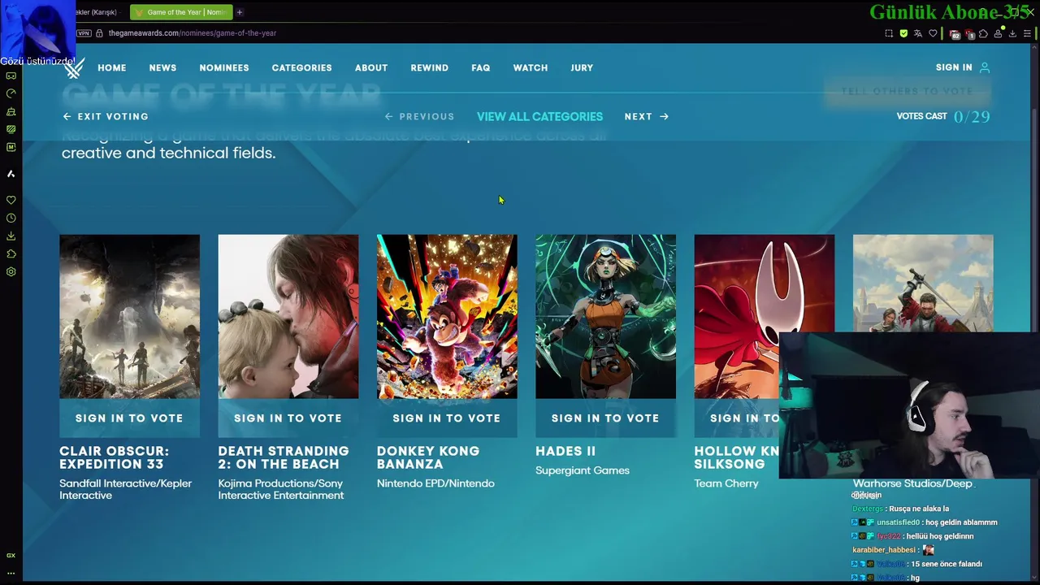Click the green ad blocker shield icon
Viewport: 1040px width, 585px height.
click(903, 33)
